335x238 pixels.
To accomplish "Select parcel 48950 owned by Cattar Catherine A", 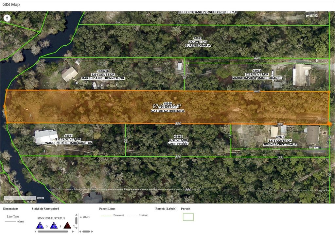I will click(x=167, y=108).
